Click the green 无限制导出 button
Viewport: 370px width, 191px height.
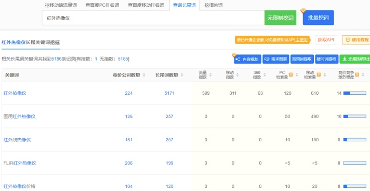point(355,59)
